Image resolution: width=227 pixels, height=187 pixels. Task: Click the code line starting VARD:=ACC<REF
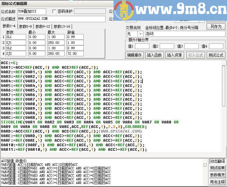coord(72,131)
